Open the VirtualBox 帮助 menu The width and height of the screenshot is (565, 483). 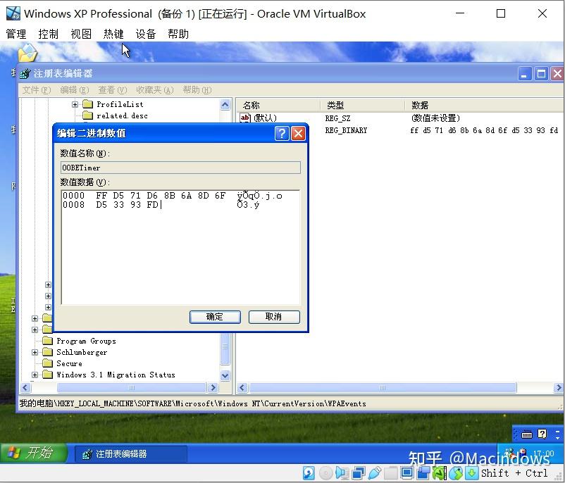(178, 34)
